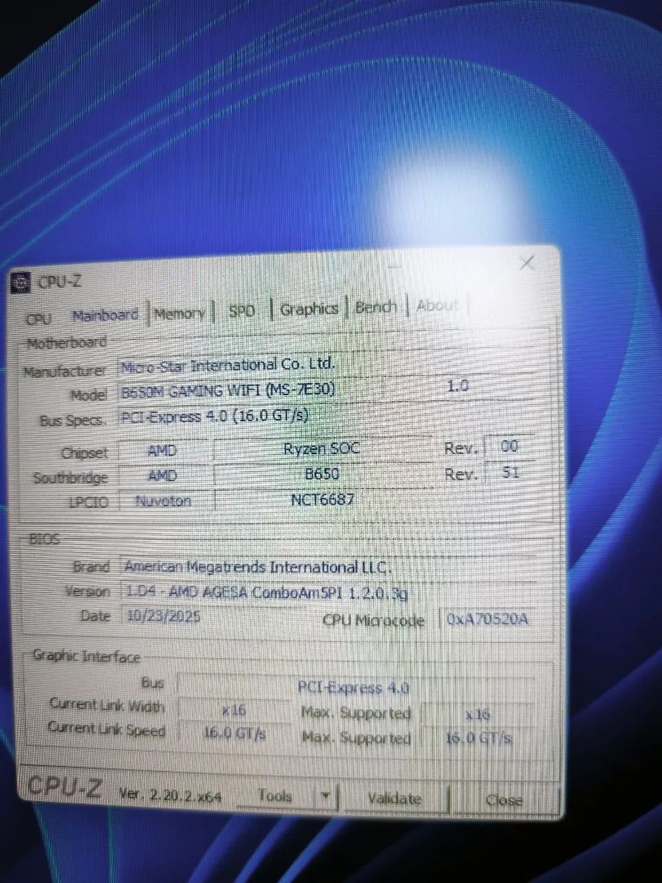Screen dimensions: 662x883
Task: Click the B650 southbridge field
Action: click(323, 475)
